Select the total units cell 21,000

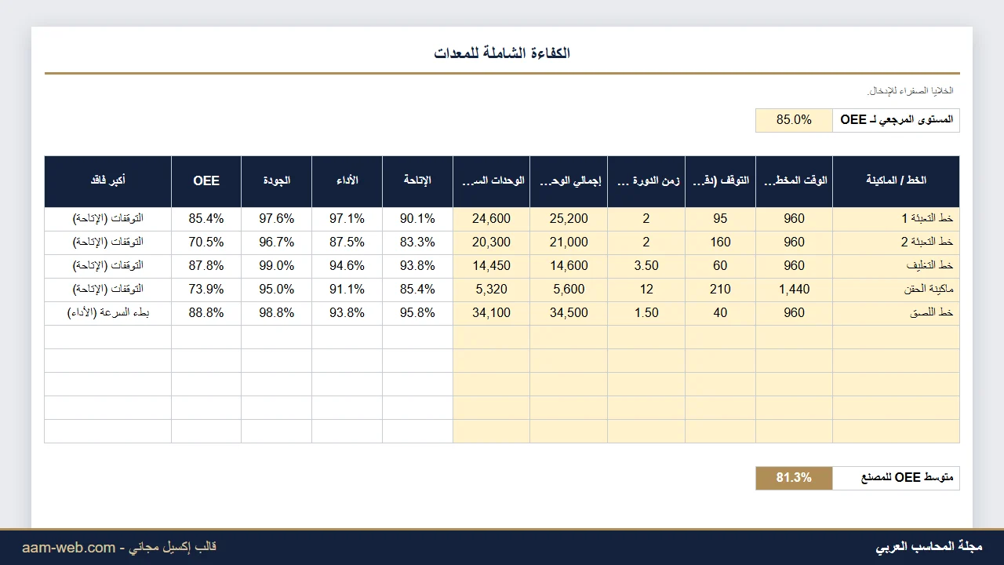click(x=569, y=242)
